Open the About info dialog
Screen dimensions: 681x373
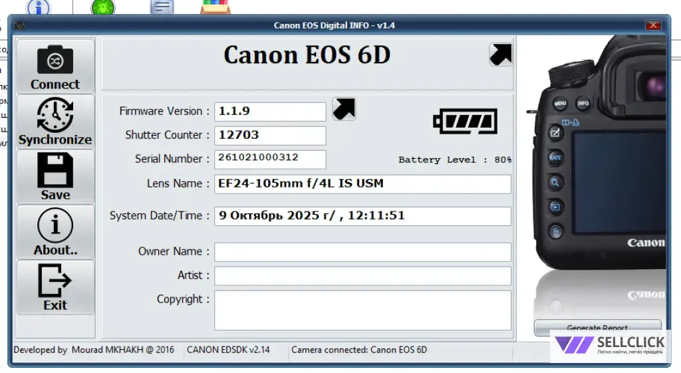(x=55, y=231)
